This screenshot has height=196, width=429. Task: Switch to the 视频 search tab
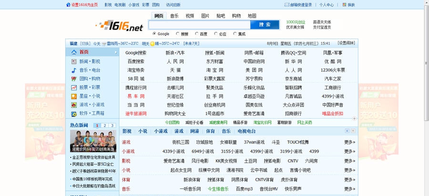click(190, 16)
